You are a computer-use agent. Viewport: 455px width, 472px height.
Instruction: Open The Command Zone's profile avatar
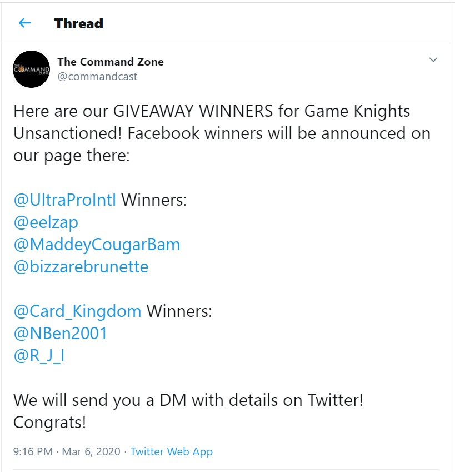(x=31, y=69)
